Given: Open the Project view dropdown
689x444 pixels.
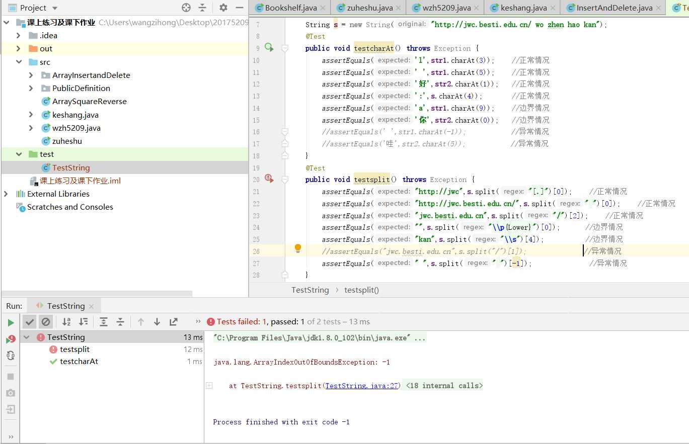Looking at the screenshot, I should (55, 8).
